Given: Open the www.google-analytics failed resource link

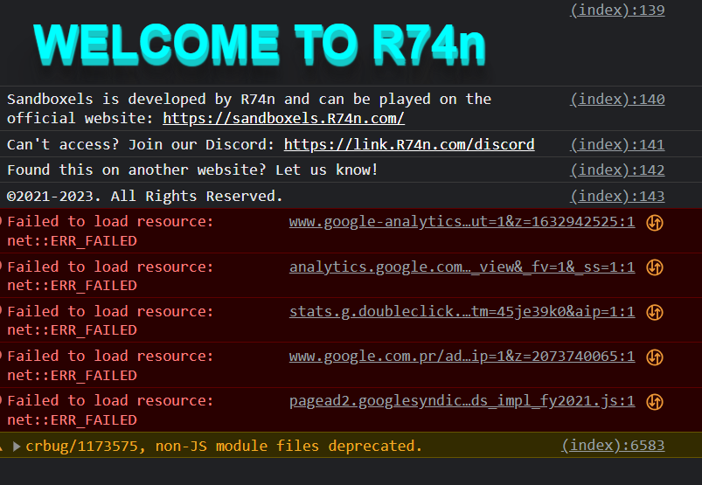Looking at the screenshot, I should 462,222.
